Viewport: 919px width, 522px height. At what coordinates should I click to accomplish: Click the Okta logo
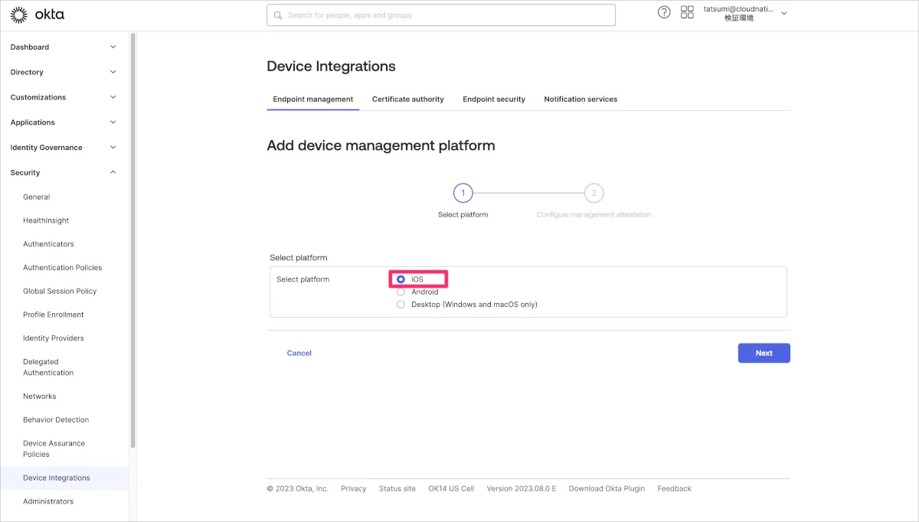point(38,15)
